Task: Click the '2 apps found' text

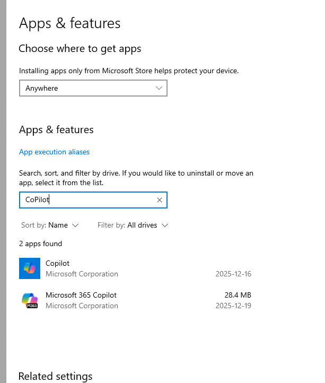Action: [40, 243]
